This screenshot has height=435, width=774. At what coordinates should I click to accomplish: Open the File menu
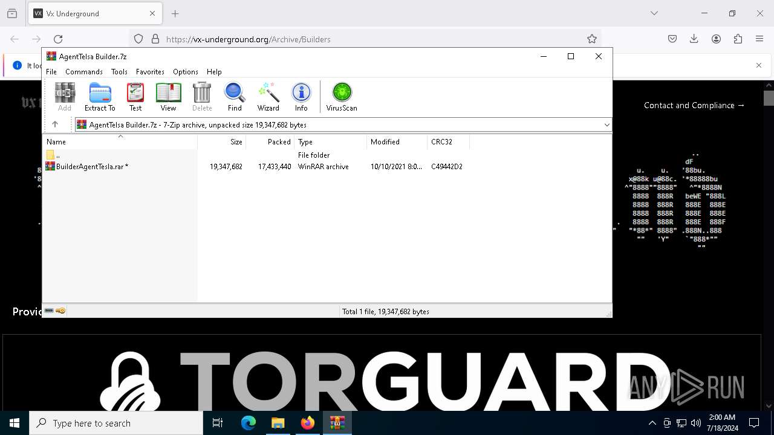click(x=51, y=71)
